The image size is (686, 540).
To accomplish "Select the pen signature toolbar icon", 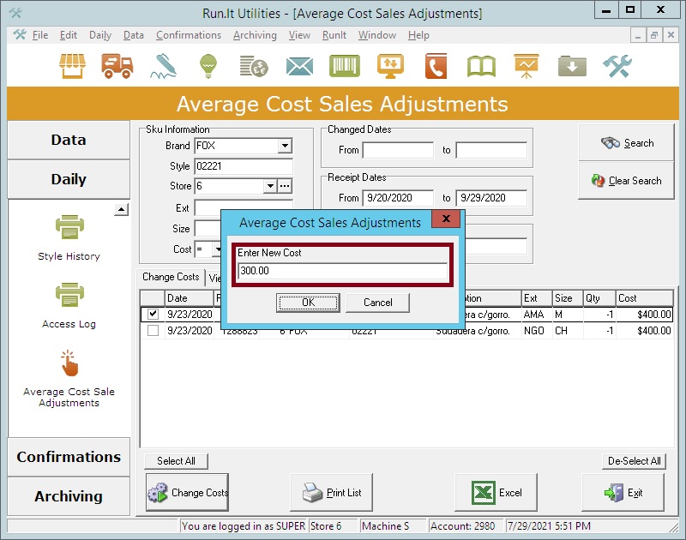I will coord(163,66).
